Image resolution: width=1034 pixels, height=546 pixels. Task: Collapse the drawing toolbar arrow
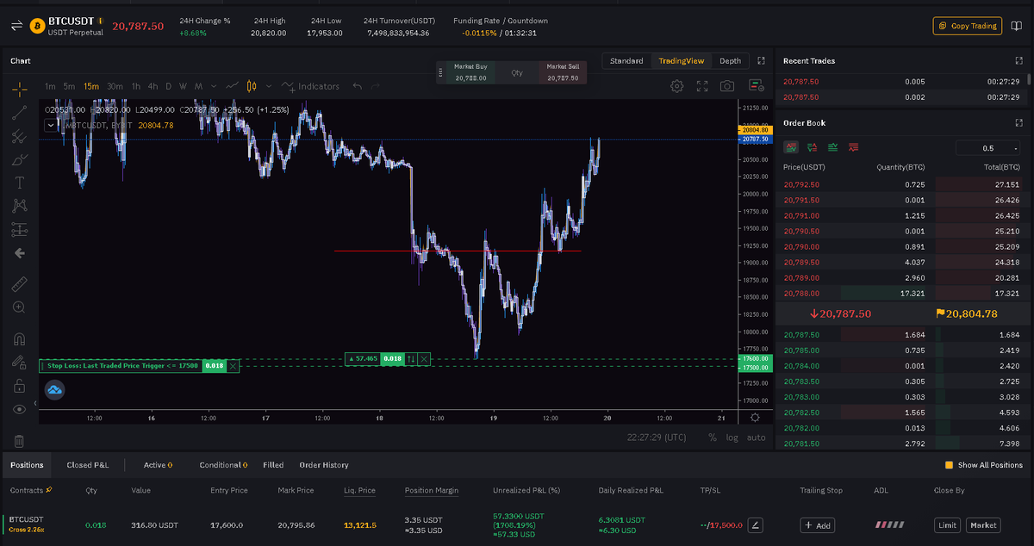(x=35, y=403)
